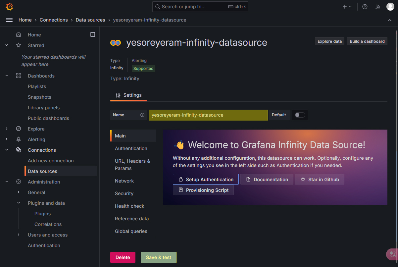Click Build a dashboard button

point(367,41)
